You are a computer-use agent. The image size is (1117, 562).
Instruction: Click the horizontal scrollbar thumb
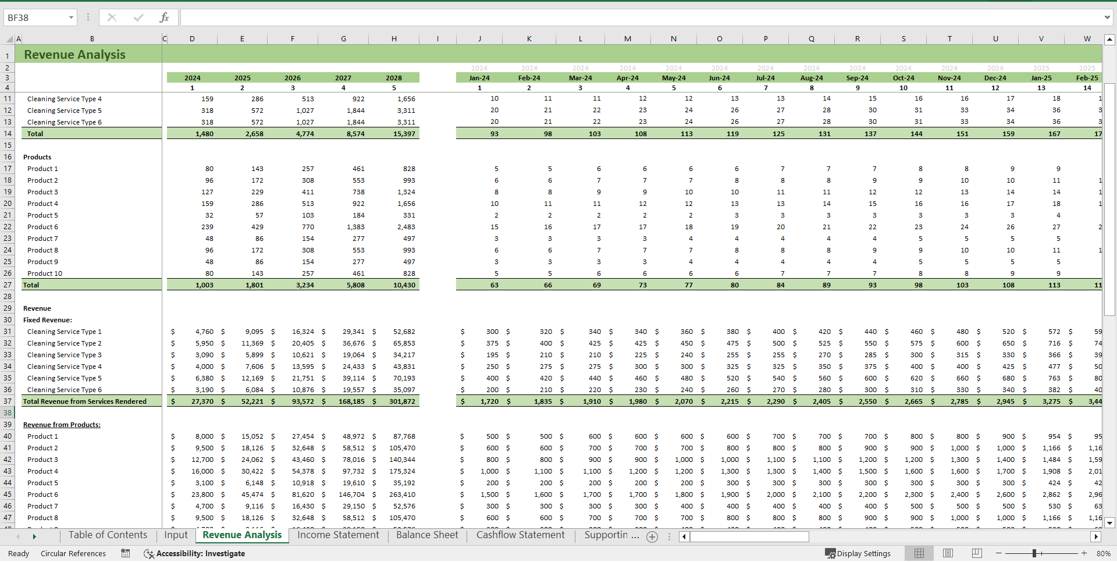[x=749, y=536]
